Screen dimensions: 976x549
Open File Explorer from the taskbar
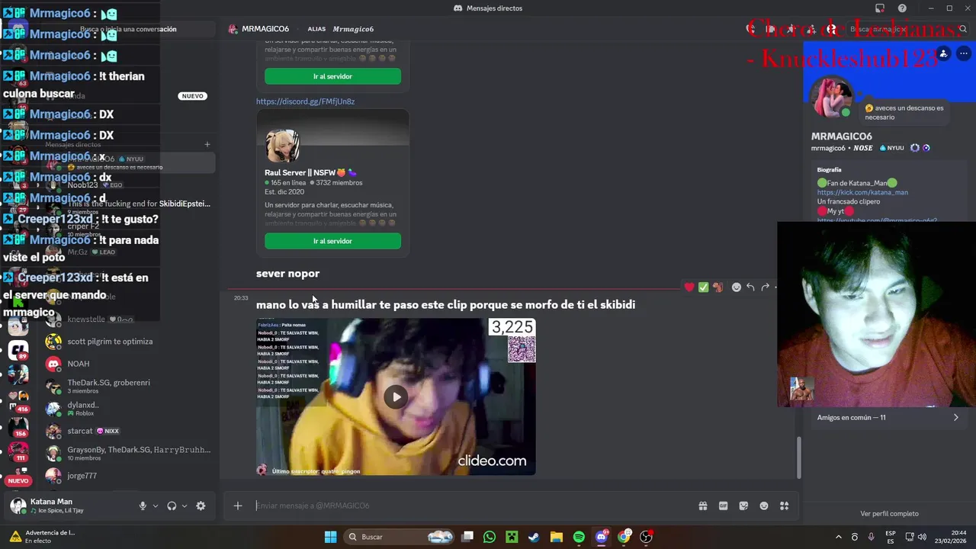point(557,537)
